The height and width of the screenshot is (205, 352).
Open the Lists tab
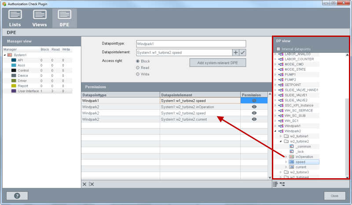pyautogui.click(x=15, y=18)
